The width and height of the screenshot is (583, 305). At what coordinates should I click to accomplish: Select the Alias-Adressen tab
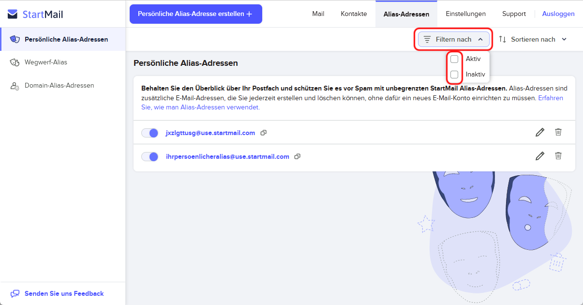coord(406,14)
